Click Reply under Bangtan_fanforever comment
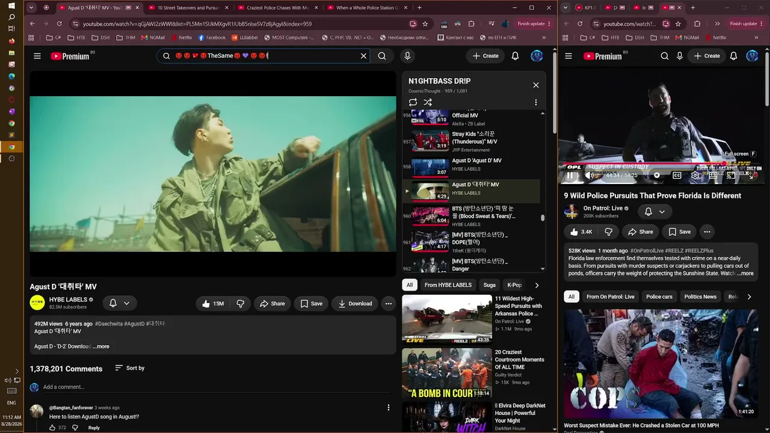770x433 pixels. coord(94,428)
